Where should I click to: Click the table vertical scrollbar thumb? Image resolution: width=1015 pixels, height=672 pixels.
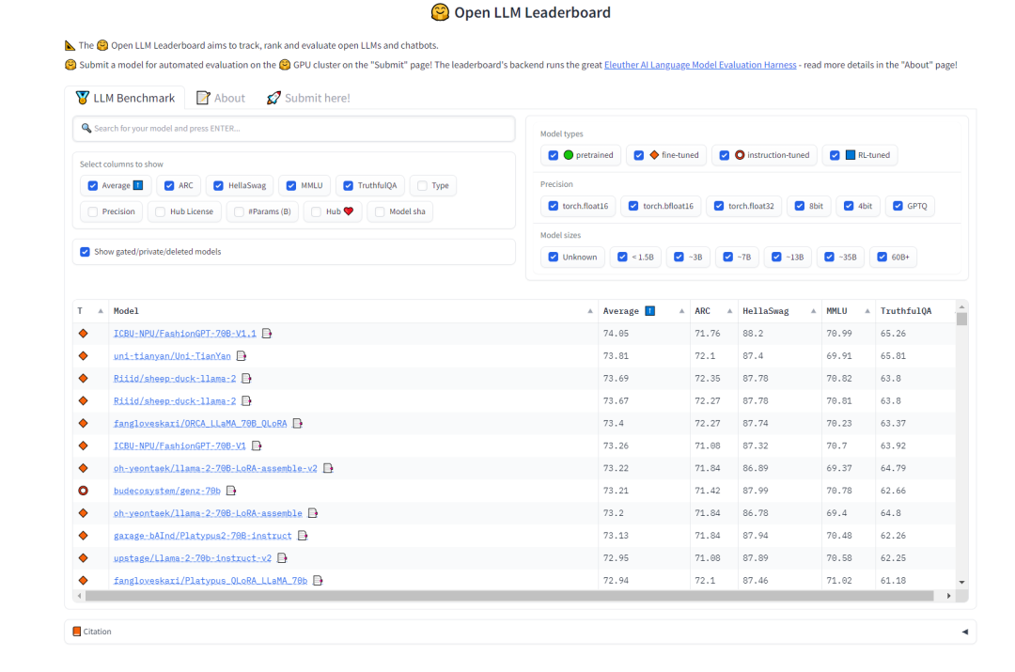pos(962,319)
